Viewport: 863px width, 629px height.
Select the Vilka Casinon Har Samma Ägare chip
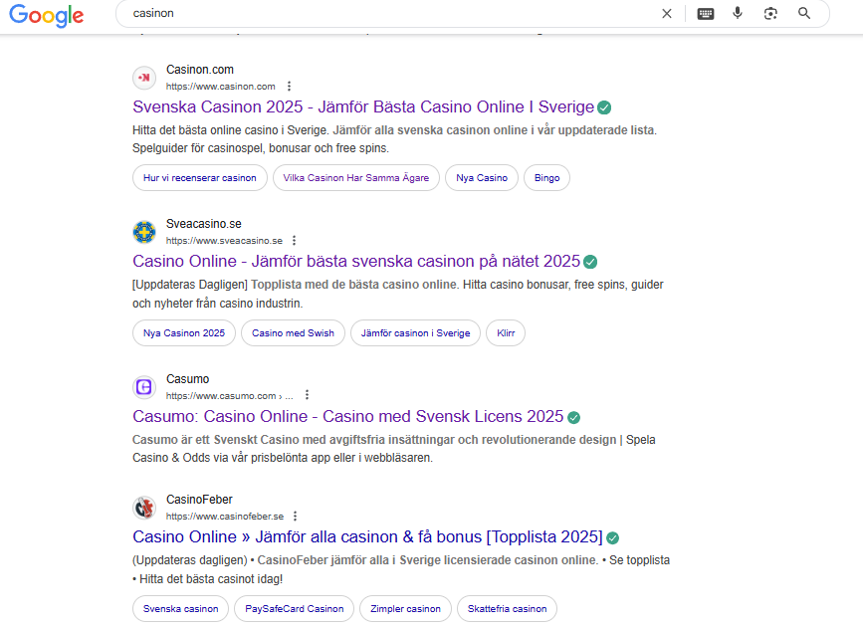pyautogui.click(x=356, y=178)
